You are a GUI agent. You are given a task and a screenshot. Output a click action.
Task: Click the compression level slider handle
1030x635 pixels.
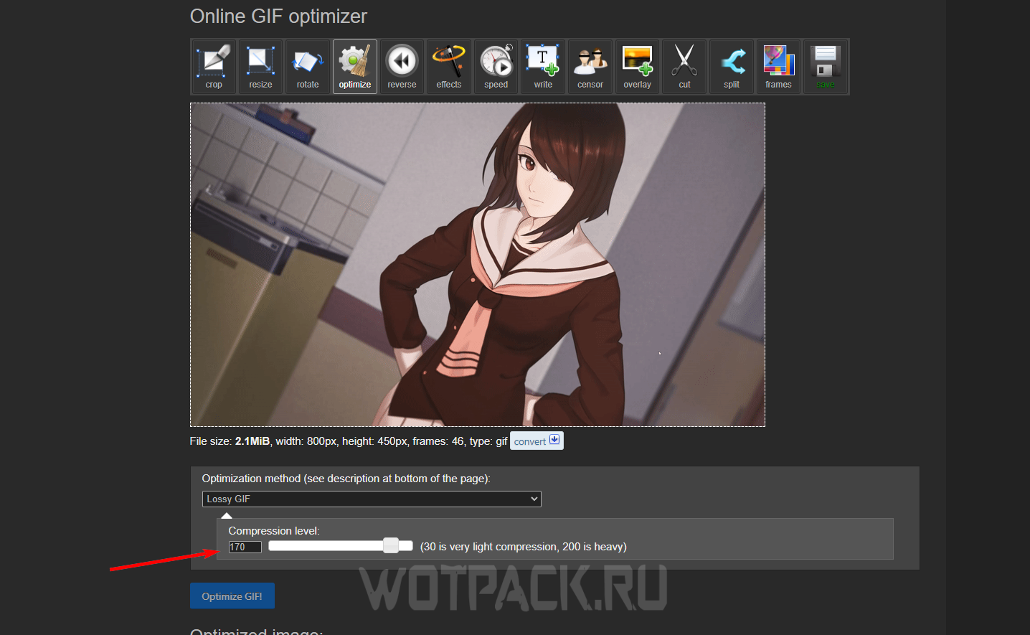pyautogui.click(x=391, y=546)
